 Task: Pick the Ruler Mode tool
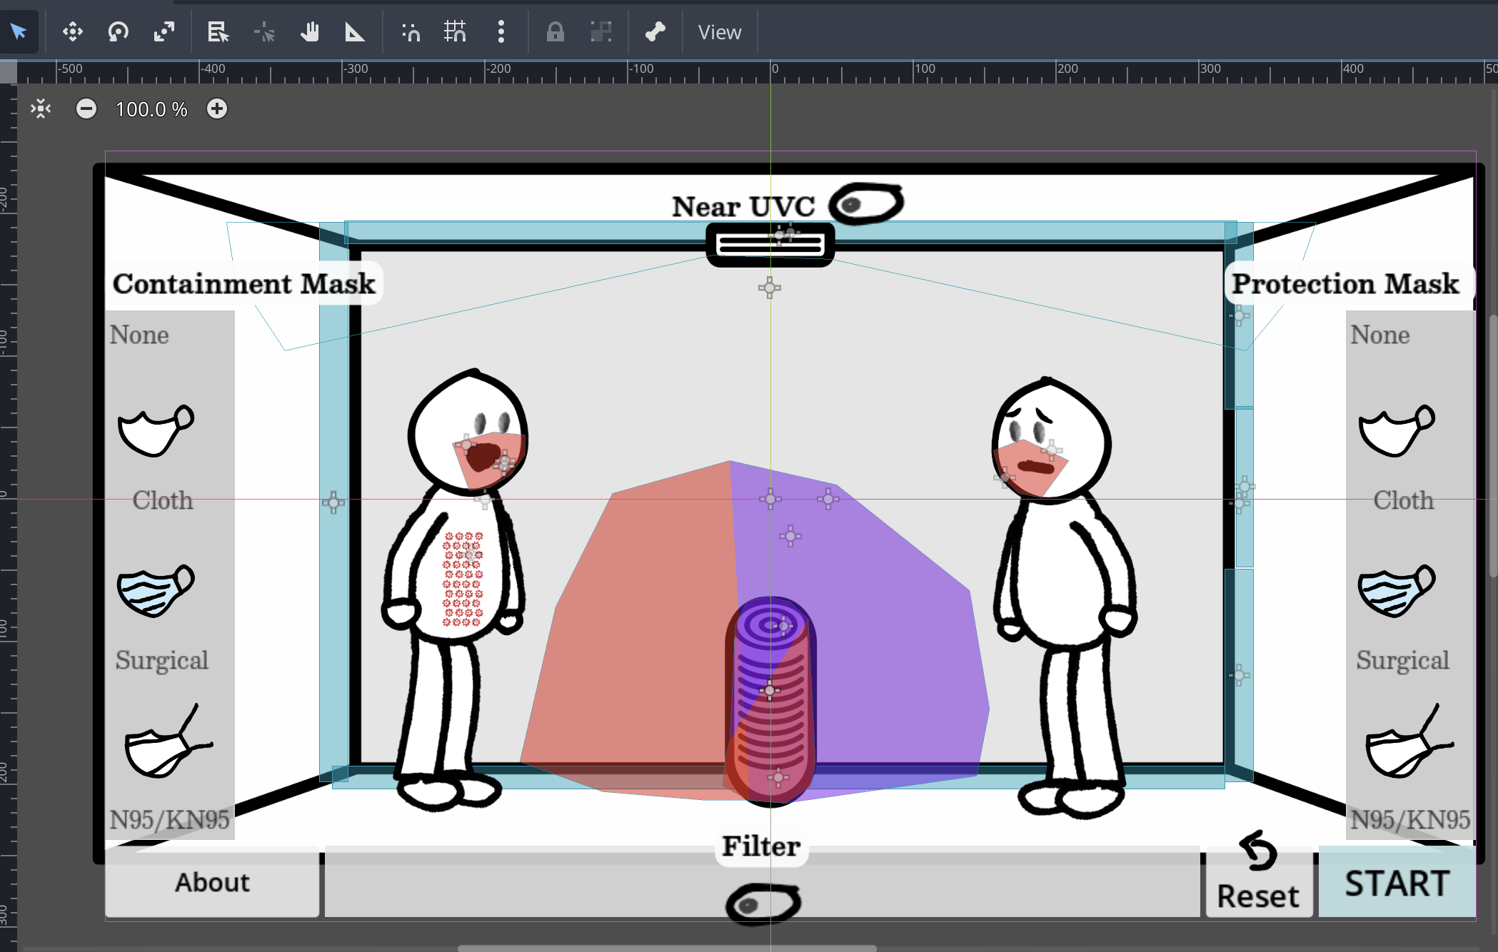click(x=354, y=31)
